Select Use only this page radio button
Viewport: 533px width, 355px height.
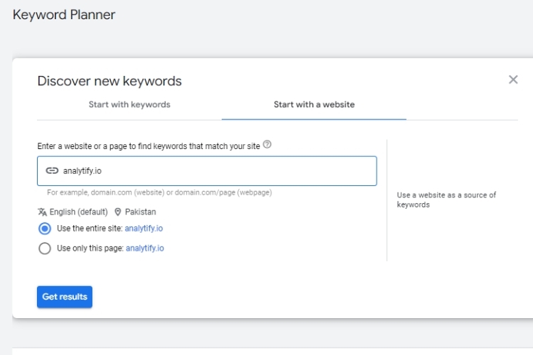pos(45,248)
